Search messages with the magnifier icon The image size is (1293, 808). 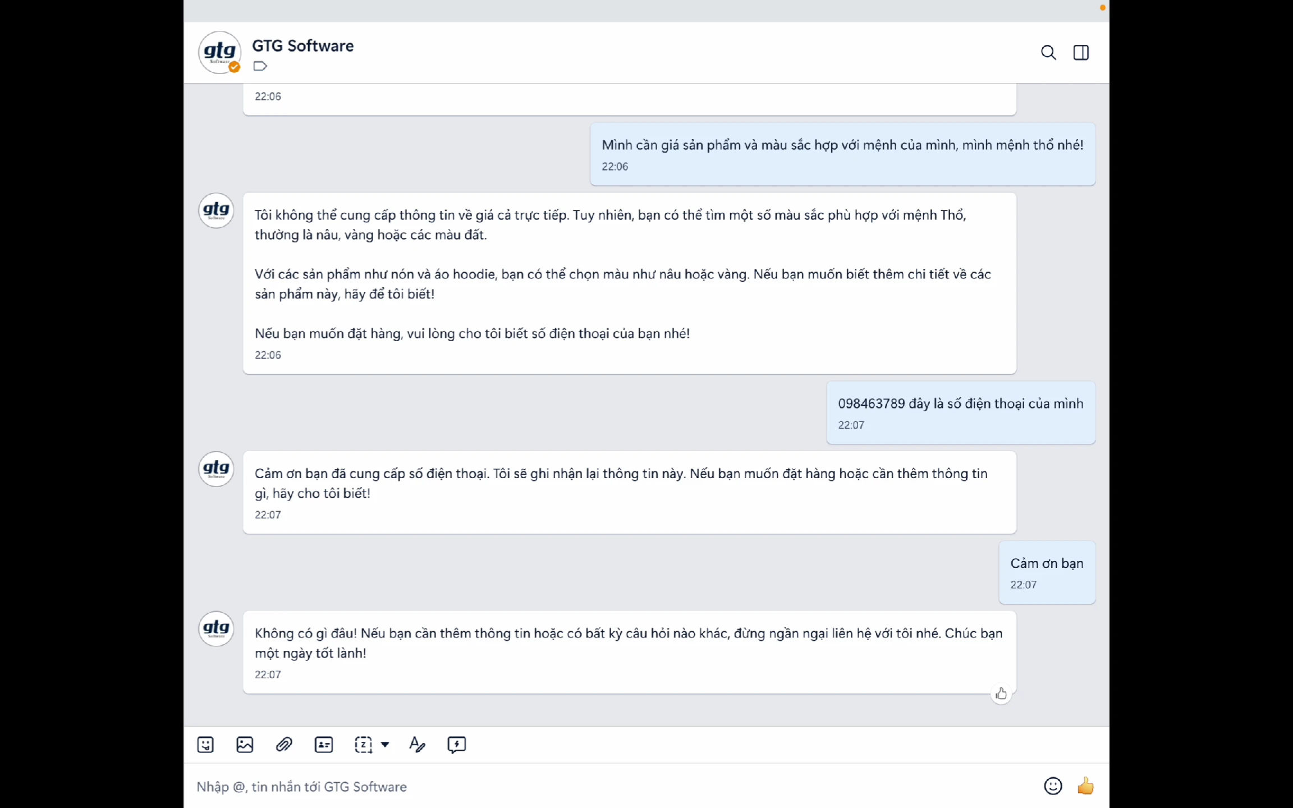click(1048, 52)
